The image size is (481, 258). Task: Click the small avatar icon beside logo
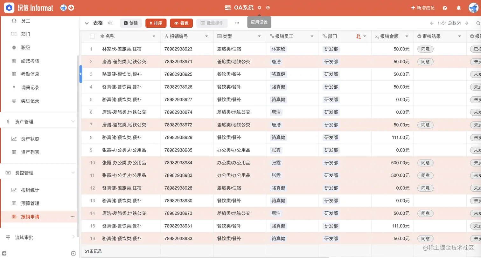pyautogui.click(x=64, y=8)
